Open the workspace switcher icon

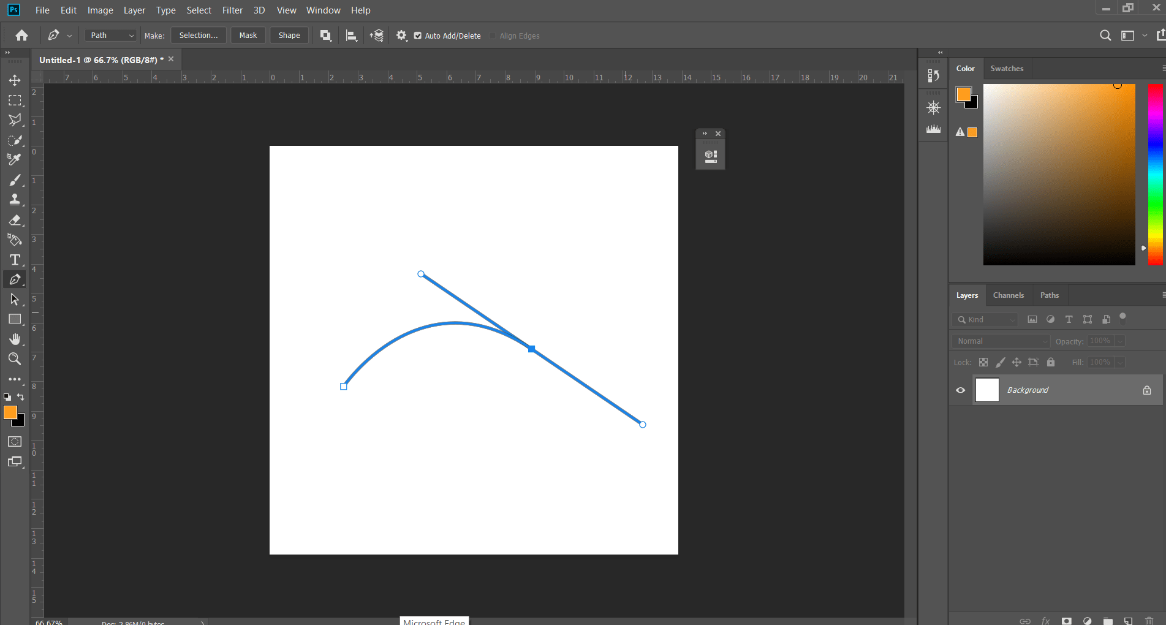[1128, 36]
